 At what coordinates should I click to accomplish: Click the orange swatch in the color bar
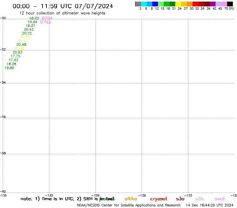point(190,4)
